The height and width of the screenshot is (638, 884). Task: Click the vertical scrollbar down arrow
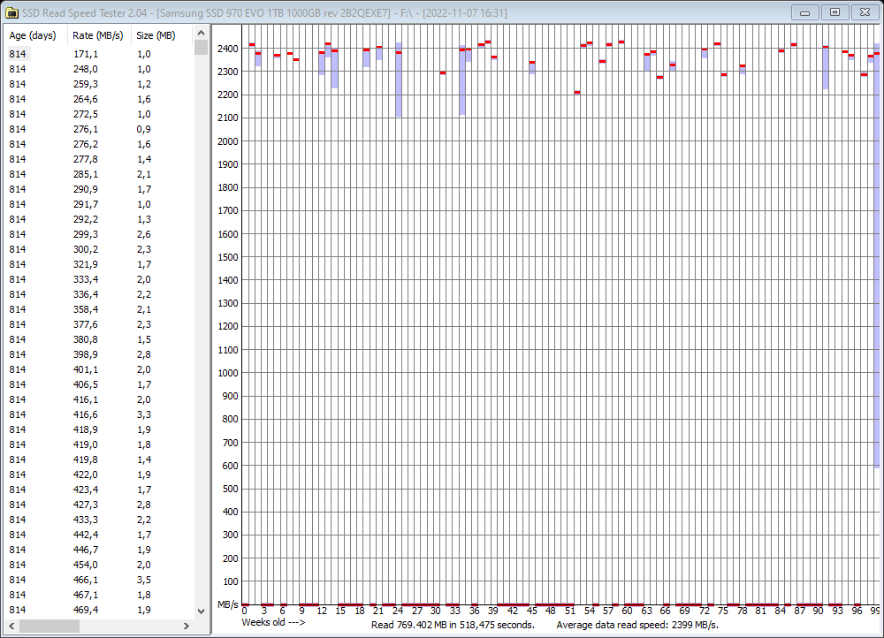[202, 611]
